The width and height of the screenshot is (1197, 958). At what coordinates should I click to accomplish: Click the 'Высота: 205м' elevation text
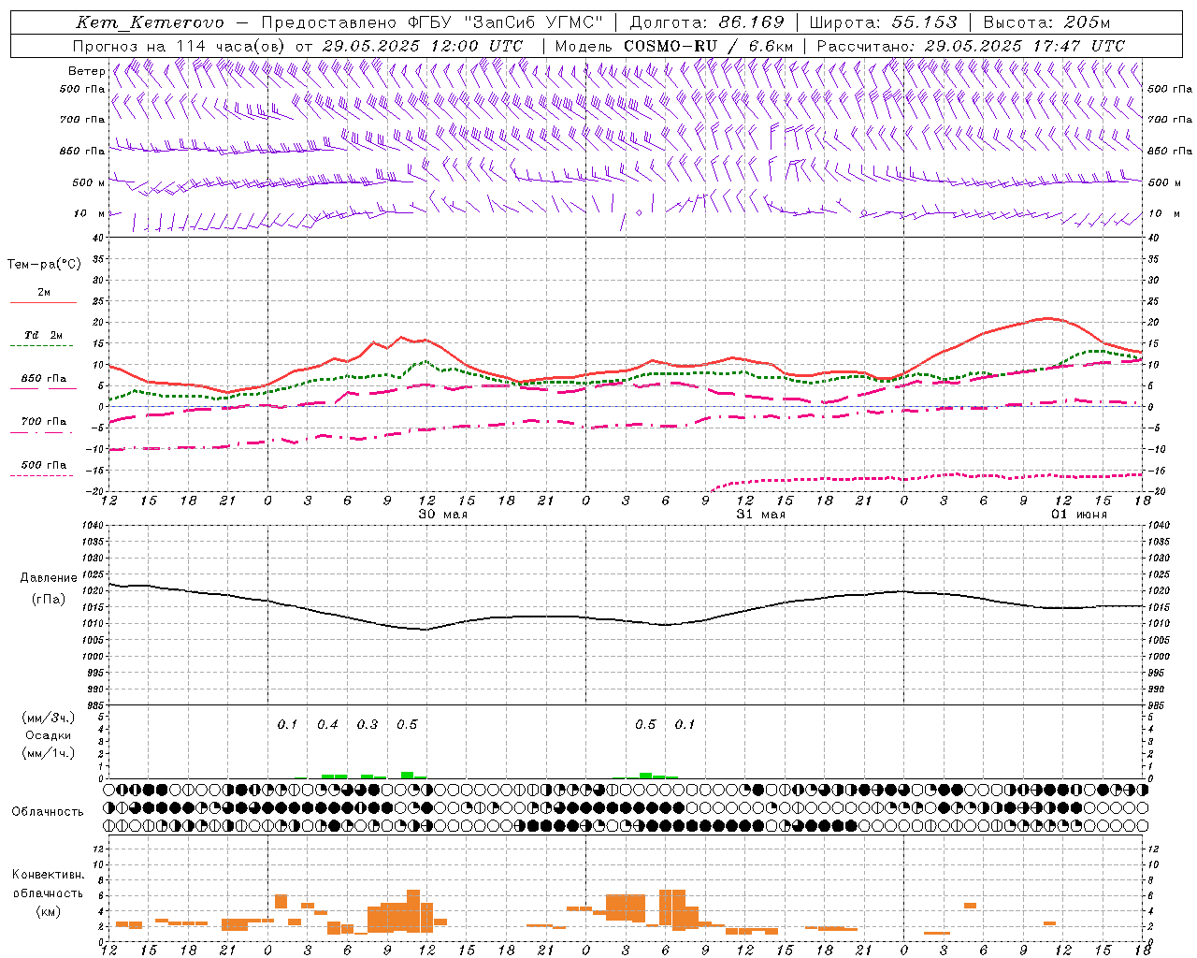coord(1047,22)
